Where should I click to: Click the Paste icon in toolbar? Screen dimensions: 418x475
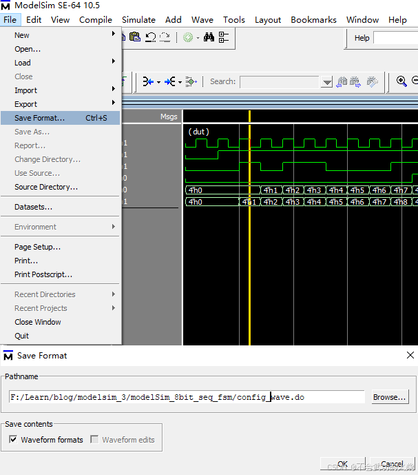[x=135, y=37]
